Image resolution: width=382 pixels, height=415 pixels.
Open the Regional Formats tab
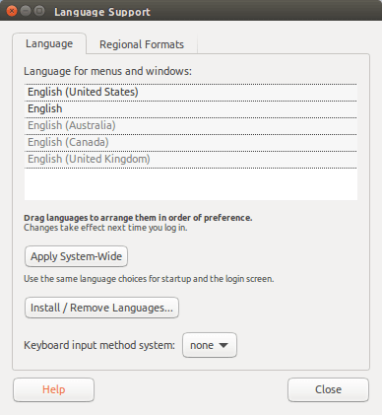pos(142,44)
